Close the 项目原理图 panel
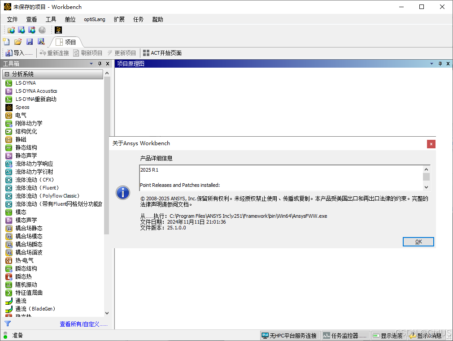Image resolution: width=453 pixels, height=341 pixels. click(x=448, y=64)
